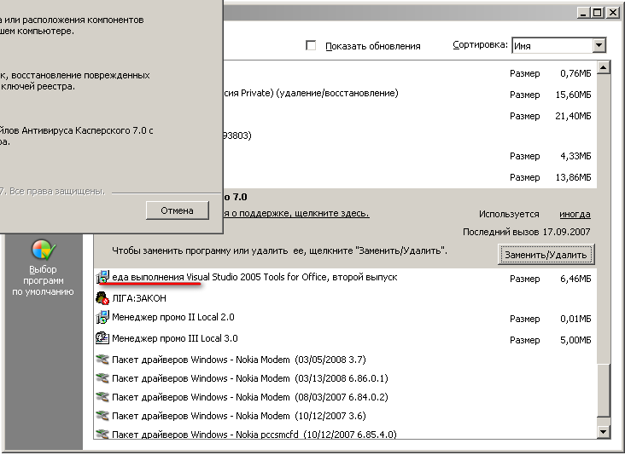625x455 pixels.
Task: Select the Visual Studio 2005 Tools for Office row
Action: click(x=346, y=277)
